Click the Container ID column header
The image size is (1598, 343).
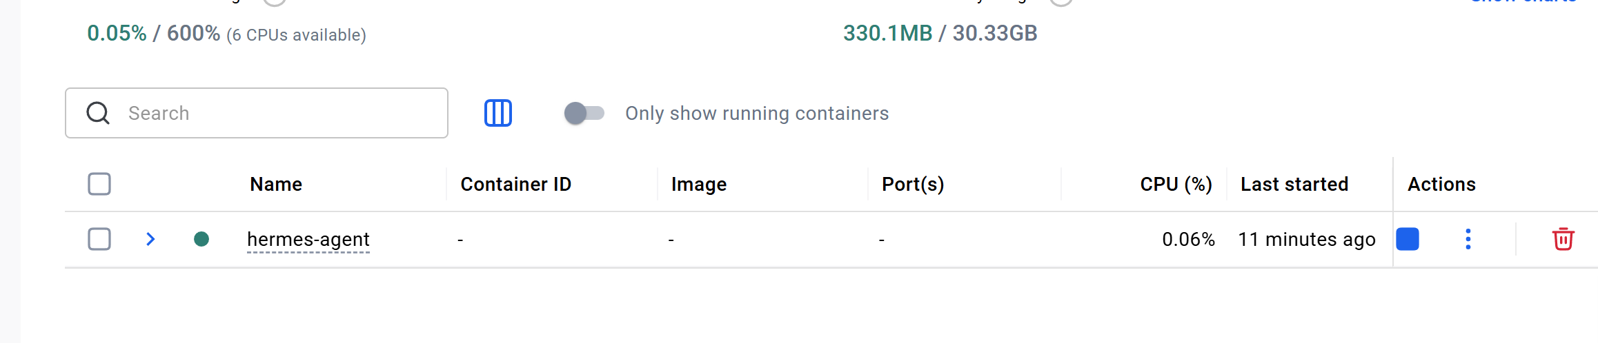coord(515,184)
